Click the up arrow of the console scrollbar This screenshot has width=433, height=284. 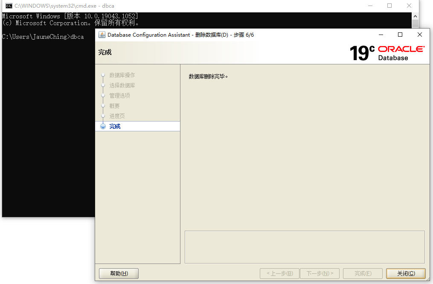414,15
